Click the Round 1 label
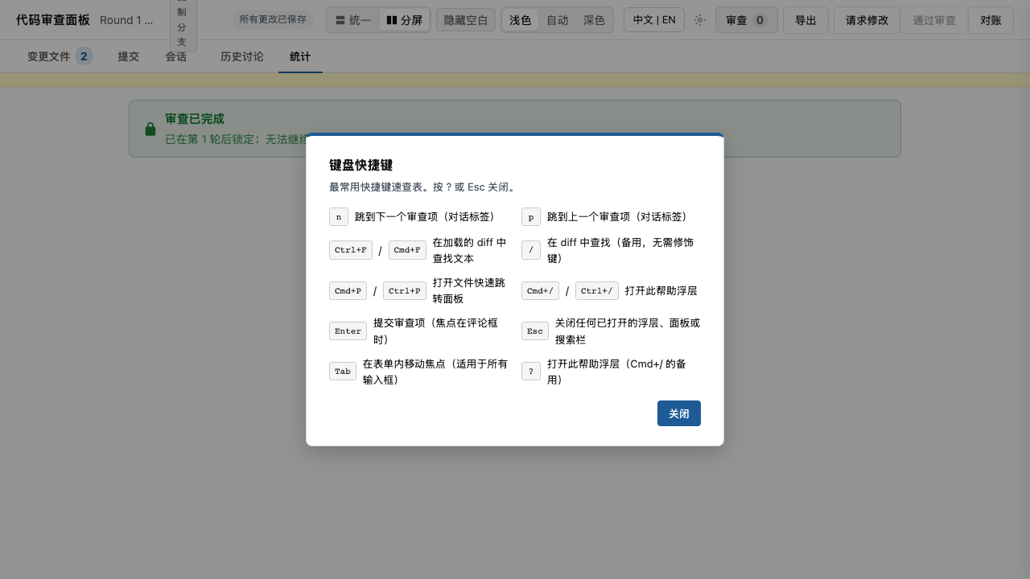The height and width of the screenshot is (579, 1030). point(126,20)
